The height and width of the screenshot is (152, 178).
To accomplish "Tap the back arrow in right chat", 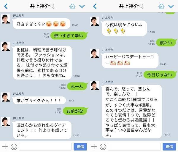I will click(95, 6).
